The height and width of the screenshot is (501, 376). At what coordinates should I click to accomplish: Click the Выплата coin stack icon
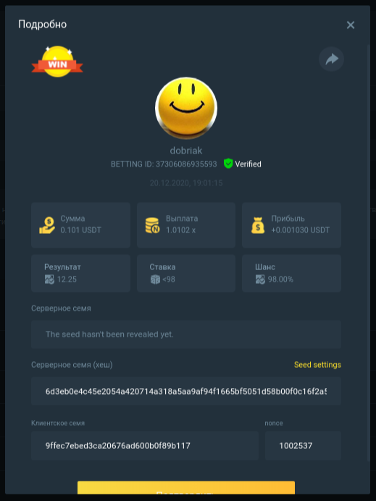point(153,225)
